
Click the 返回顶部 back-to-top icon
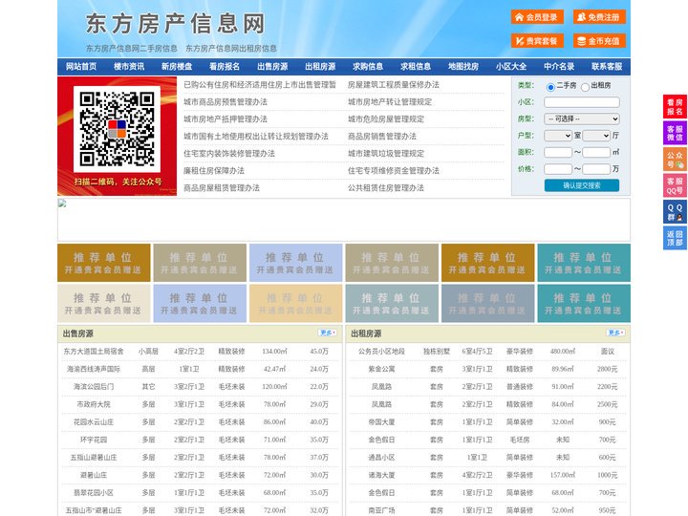click(675, 239)
